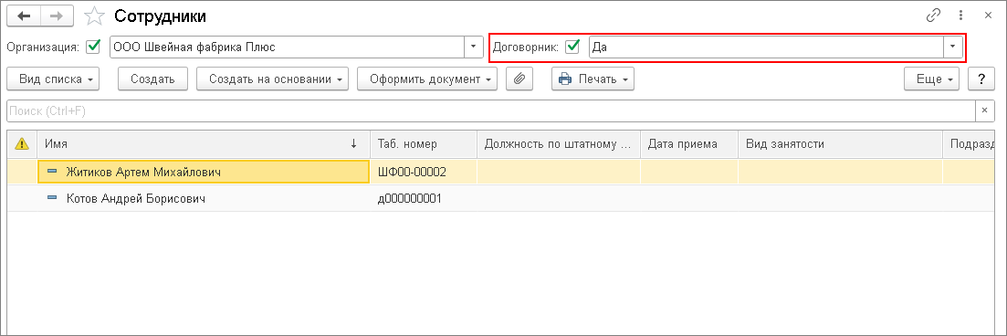The width and height of the screenshot is (1007, 336).
Task: Click the Договорник field showing Да
Action: (x=766, y=47)
